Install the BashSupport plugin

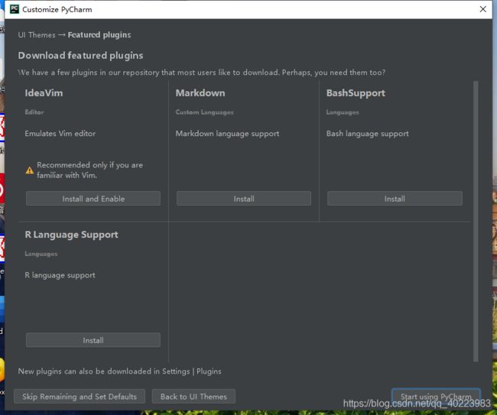coord(395,199)
